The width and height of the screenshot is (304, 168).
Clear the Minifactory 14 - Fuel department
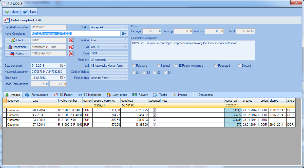(x=71, y=47)
